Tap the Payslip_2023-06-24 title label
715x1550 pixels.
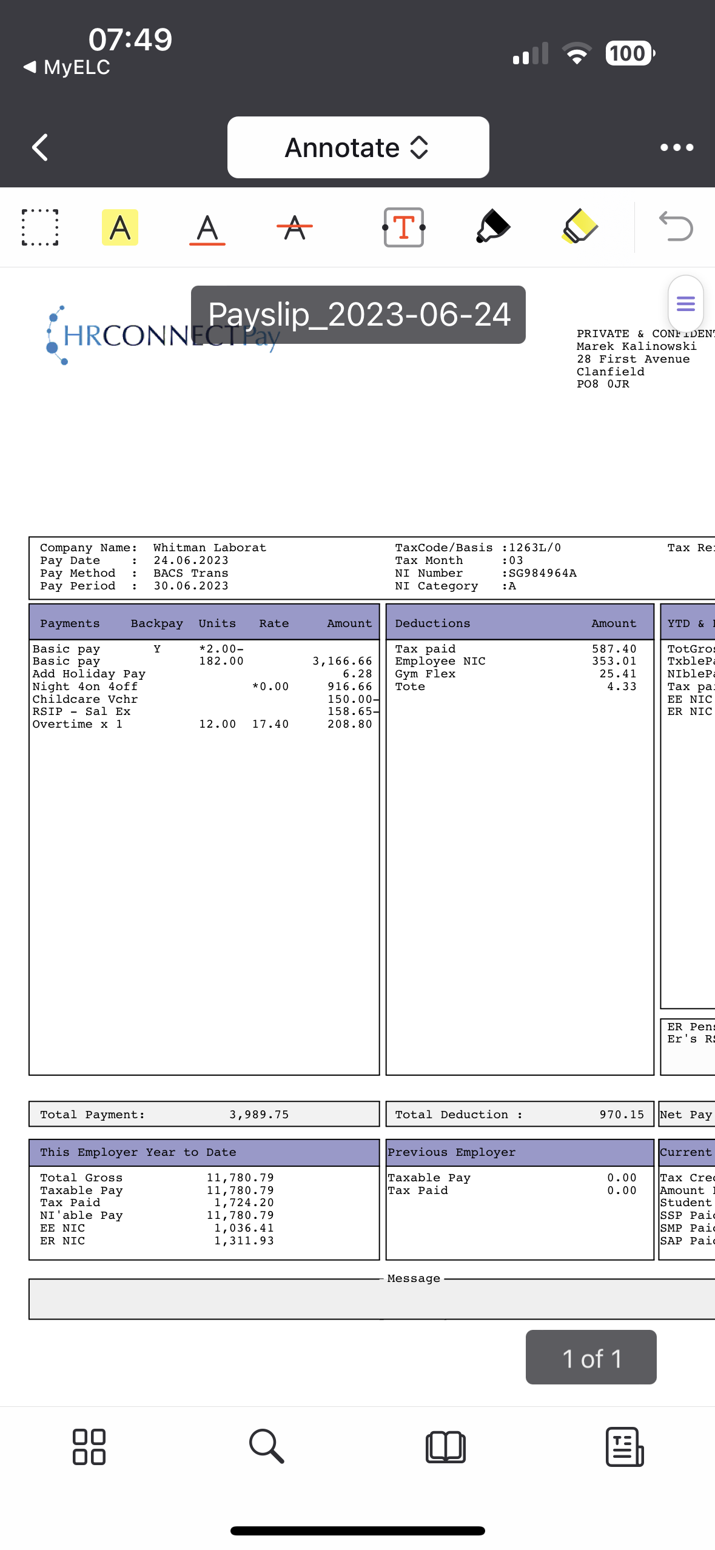[358, 315]
